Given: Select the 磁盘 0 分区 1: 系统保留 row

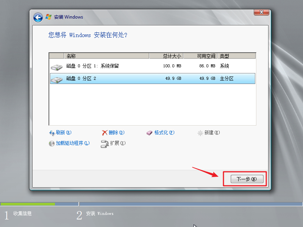Looking at the screenshot, I should point(151,66).
